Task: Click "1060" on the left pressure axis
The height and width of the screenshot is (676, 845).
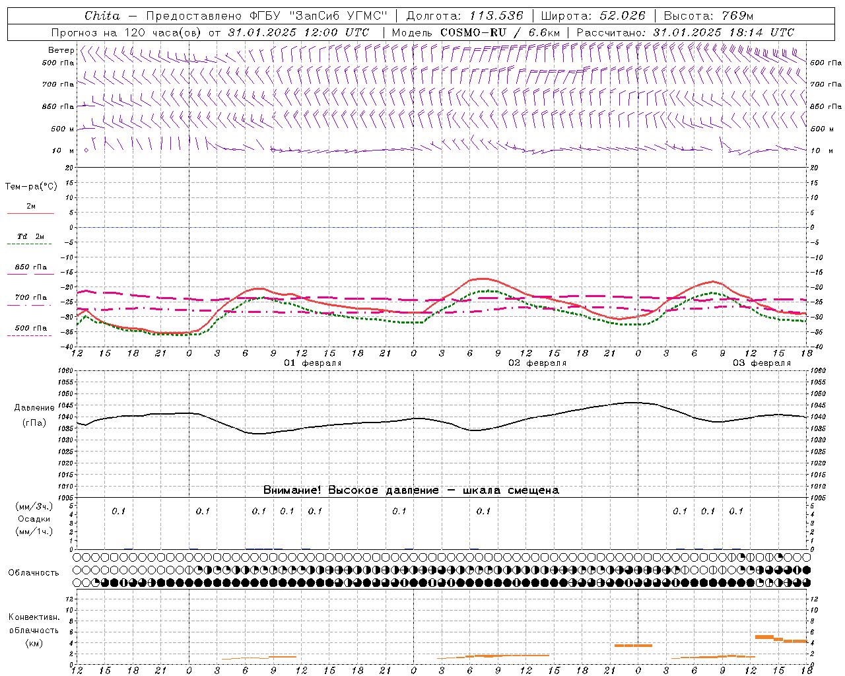Action: tap(67, 371)
